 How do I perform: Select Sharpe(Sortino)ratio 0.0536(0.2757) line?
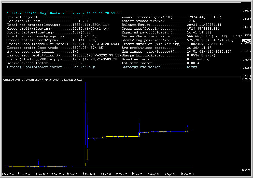coord(168,56)
